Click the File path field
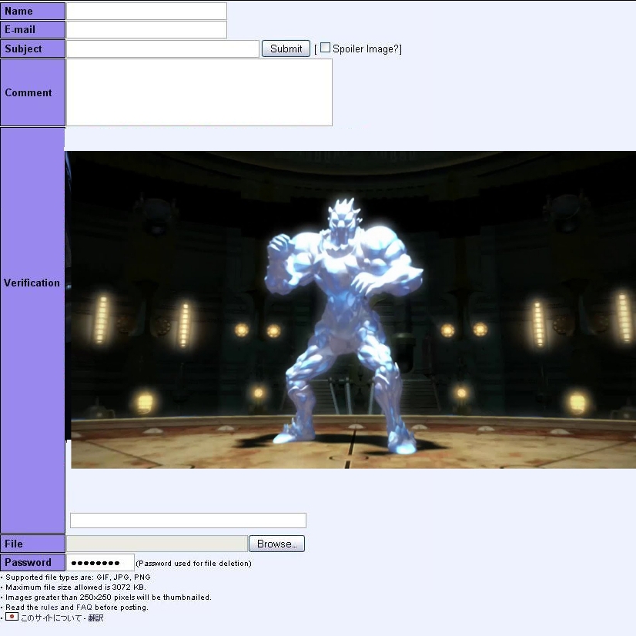636x636 pixels. 157,544
